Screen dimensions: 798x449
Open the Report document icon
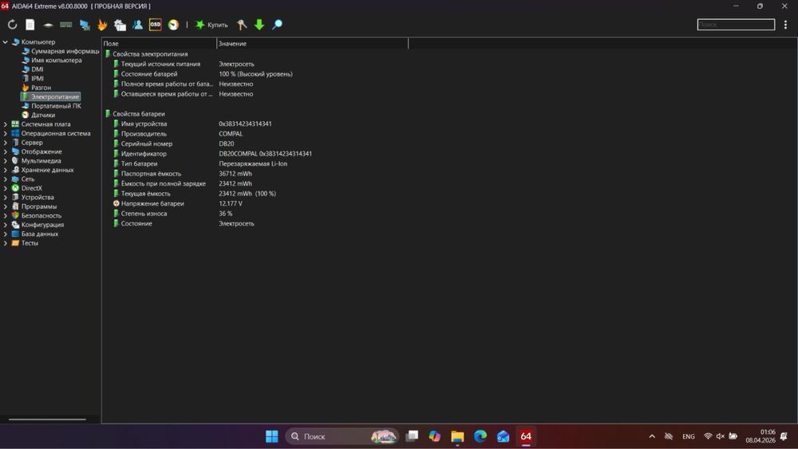30,25
